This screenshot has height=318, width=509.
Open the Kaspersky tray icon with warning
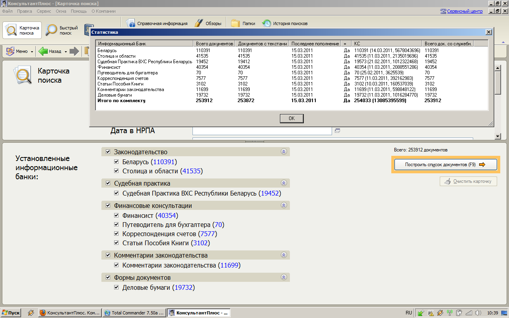point(431,313)
